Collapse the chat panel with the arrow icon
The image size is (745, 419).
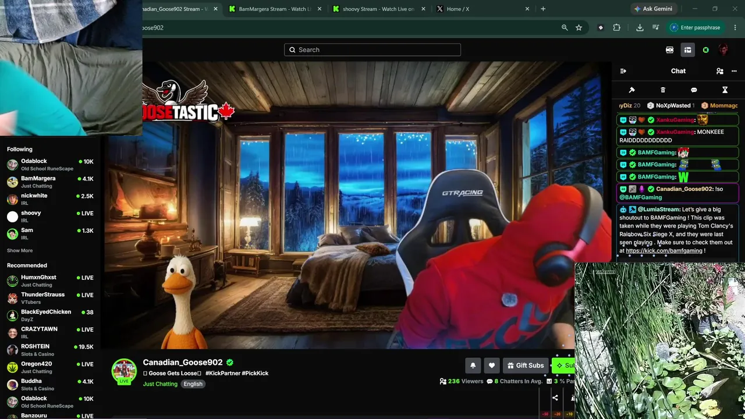coord(623,71)
